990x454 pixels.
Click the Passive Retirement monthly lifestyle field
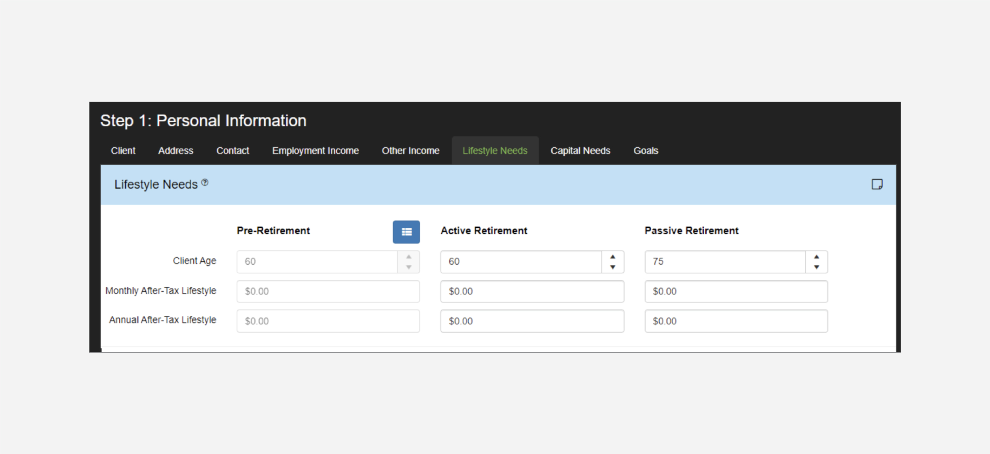pos(736,291)
